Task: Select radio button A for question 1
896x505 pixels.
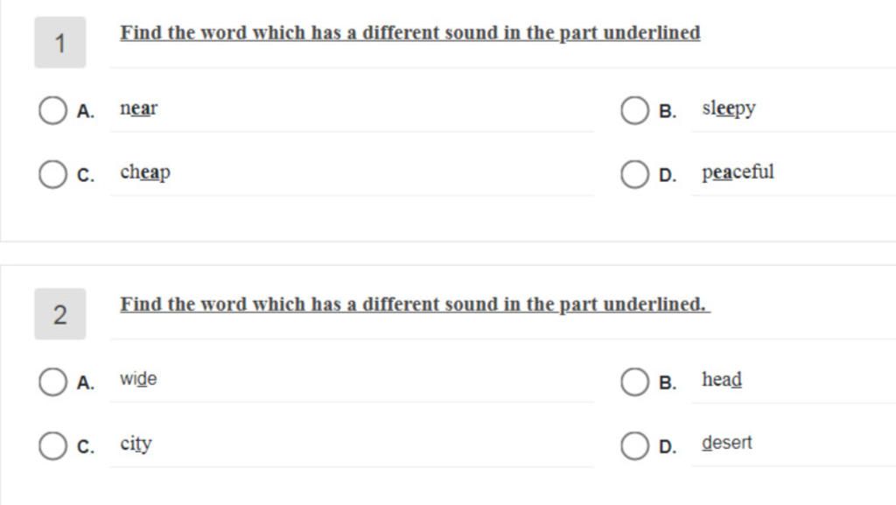Action: pos(52,110)
